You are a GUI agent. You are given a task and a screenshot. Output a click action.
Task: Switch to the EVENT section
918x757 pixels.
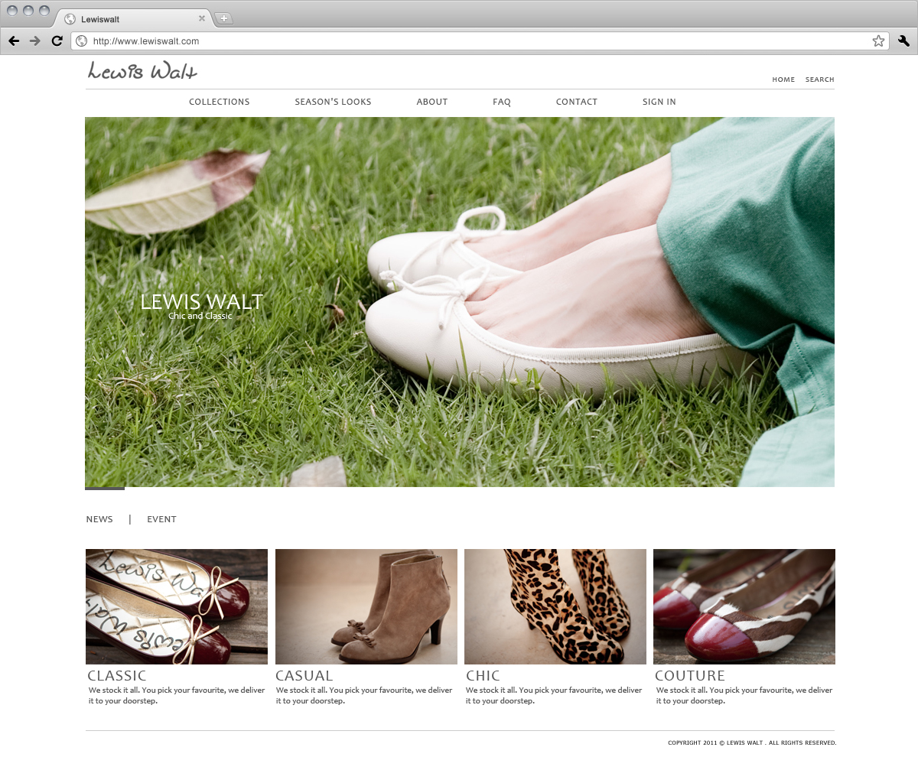[x=161, y=519]
